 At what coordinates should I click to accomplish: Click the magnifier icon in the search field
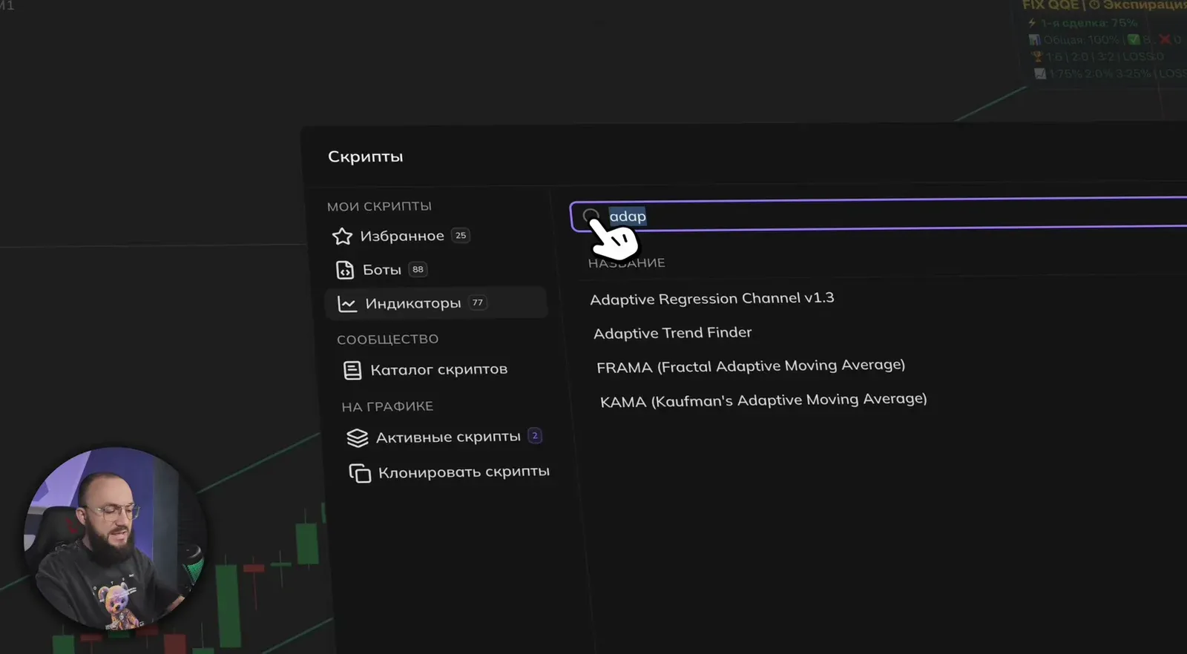(x=591, y=217)
